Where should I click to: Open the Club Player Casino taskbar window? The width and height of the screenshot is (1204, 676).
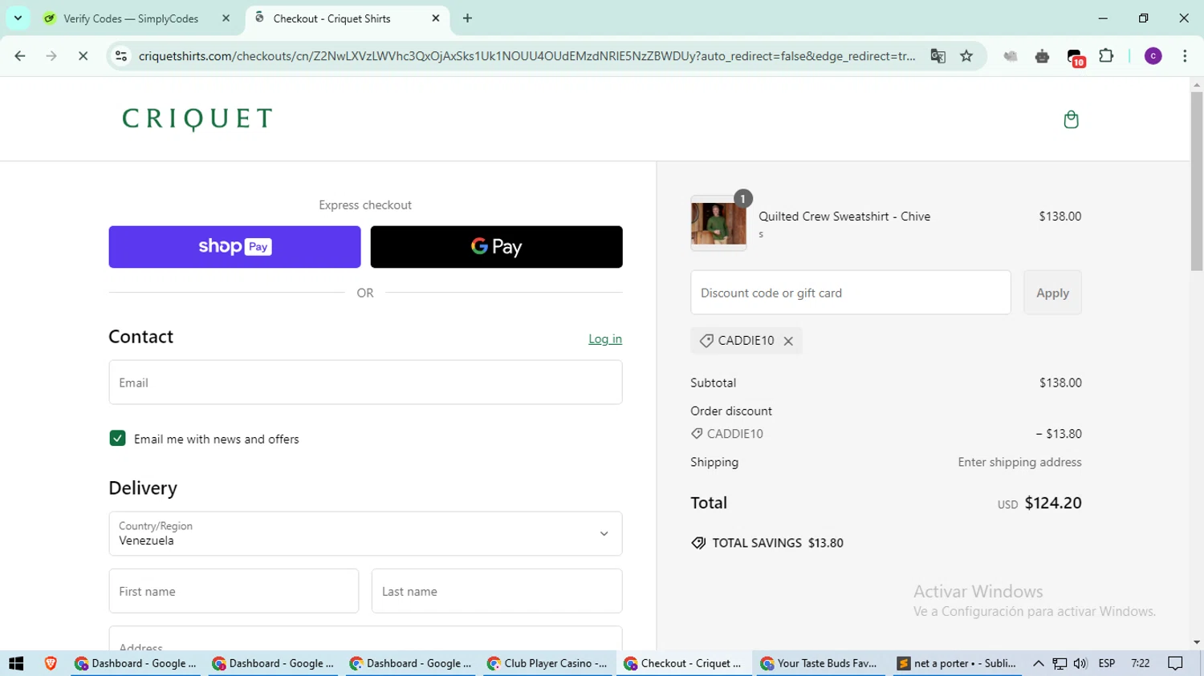point(547,663)
